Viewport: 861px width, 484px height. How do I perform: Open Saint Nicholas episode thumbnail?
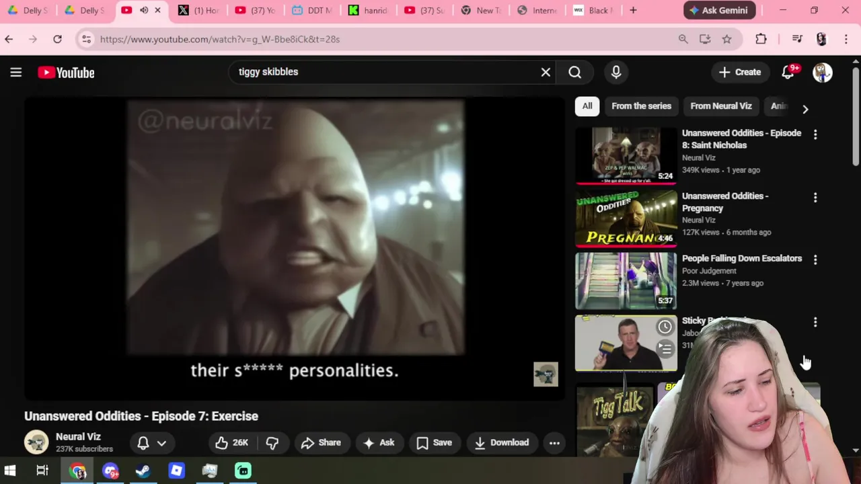click(626, 155)
